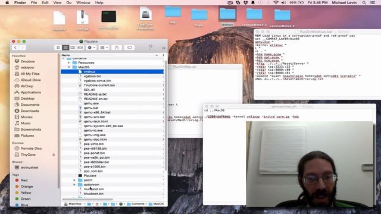Click the Wi-Fi status icon
Image resolution: width=381 pixels, height=214 pixels.
tap(276, 2)
